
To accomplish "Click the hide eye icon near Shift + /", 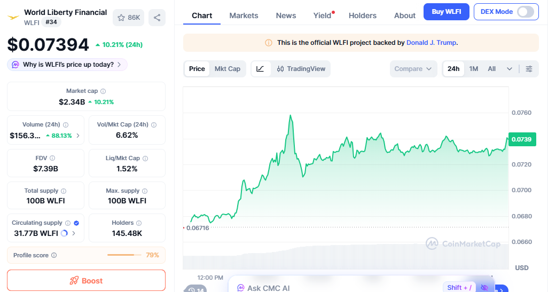I will point(484,287).
